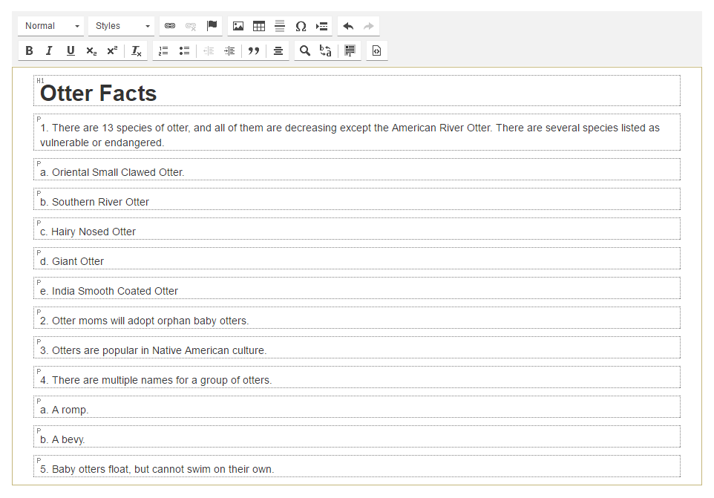This screenshot has height=498, width=714.
Task: Insert a bulleted list
Action: click(x=184, y=50)
